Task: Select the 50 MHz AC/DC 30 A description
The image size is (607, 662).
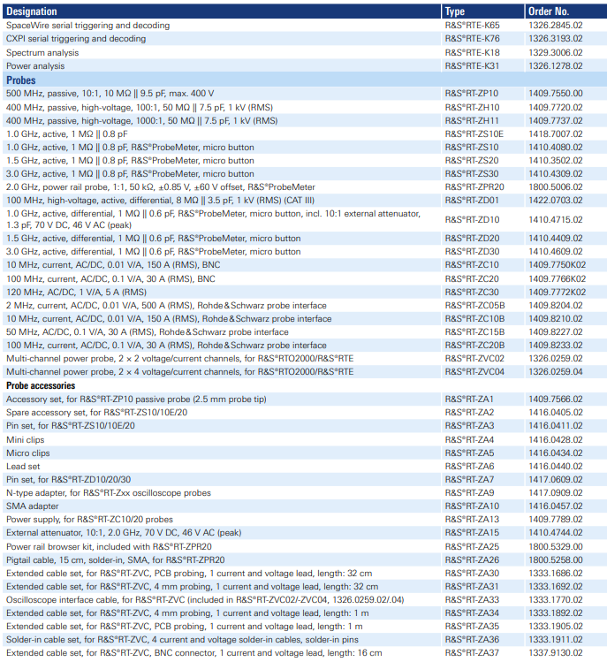Action: (x=148, y=332)
